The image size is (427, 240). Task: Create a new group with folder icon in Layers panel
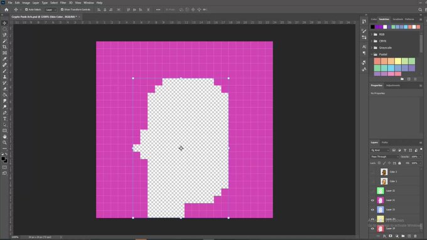pyautogui.click(x=403, y=236)
